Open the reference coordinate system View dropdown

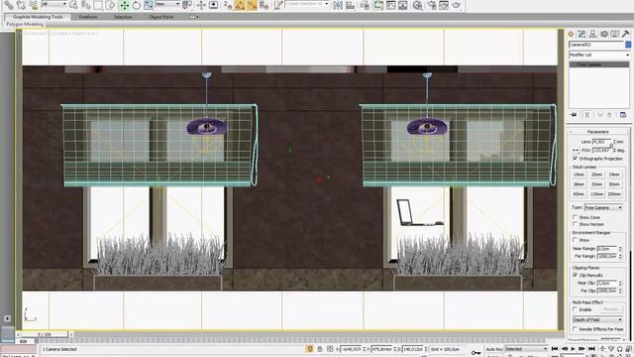click(167, 4)
